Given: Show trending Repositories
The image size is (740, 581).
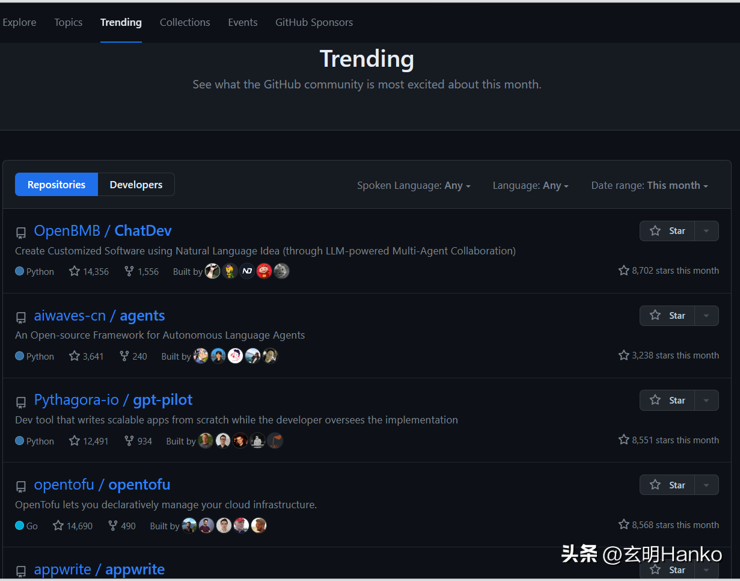Looking at the screenshot, I should tap(57, 185).
